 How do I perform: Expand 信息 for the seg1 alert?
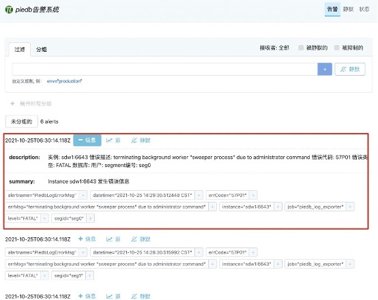(87, 239)
